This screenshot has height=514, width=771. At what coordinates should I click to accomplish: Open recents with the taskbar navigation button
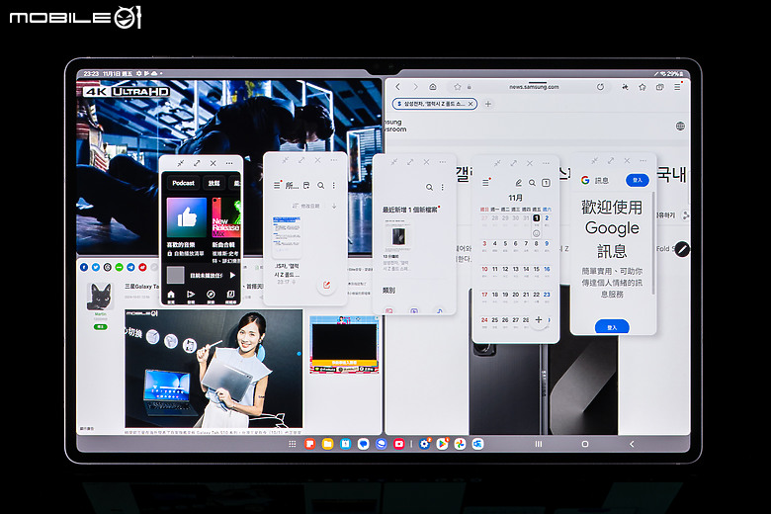[x=539, y=444]
